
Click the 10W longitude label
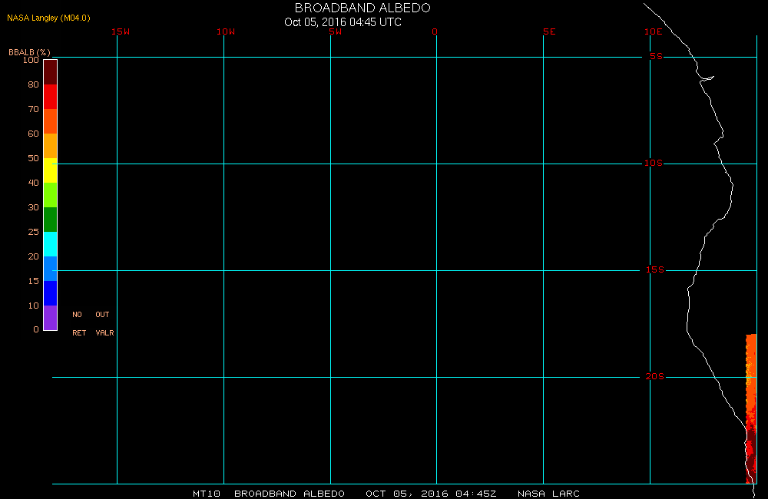(x=226, y=31)
